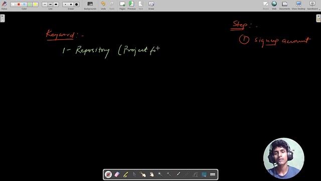The width and height of the screenshot is (321, 181).
Task: Select the red pen color
Action: (x=19, y=5)
